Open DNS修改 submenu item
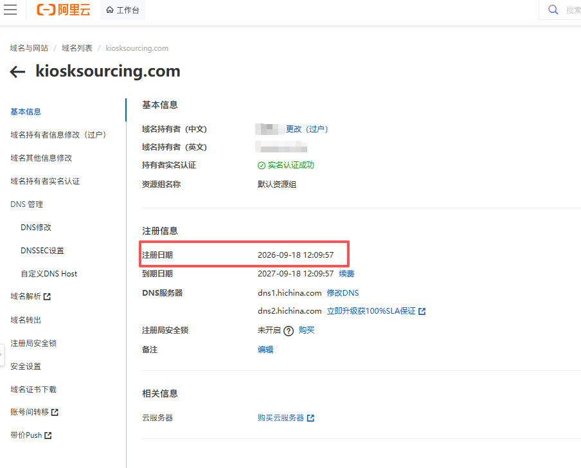The width and height of the screenshot is (581, 468). (36, 227)
